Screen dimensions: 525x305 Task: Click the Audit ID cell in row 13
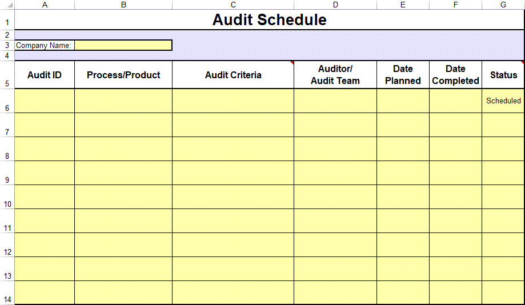(x=45, y=269)
